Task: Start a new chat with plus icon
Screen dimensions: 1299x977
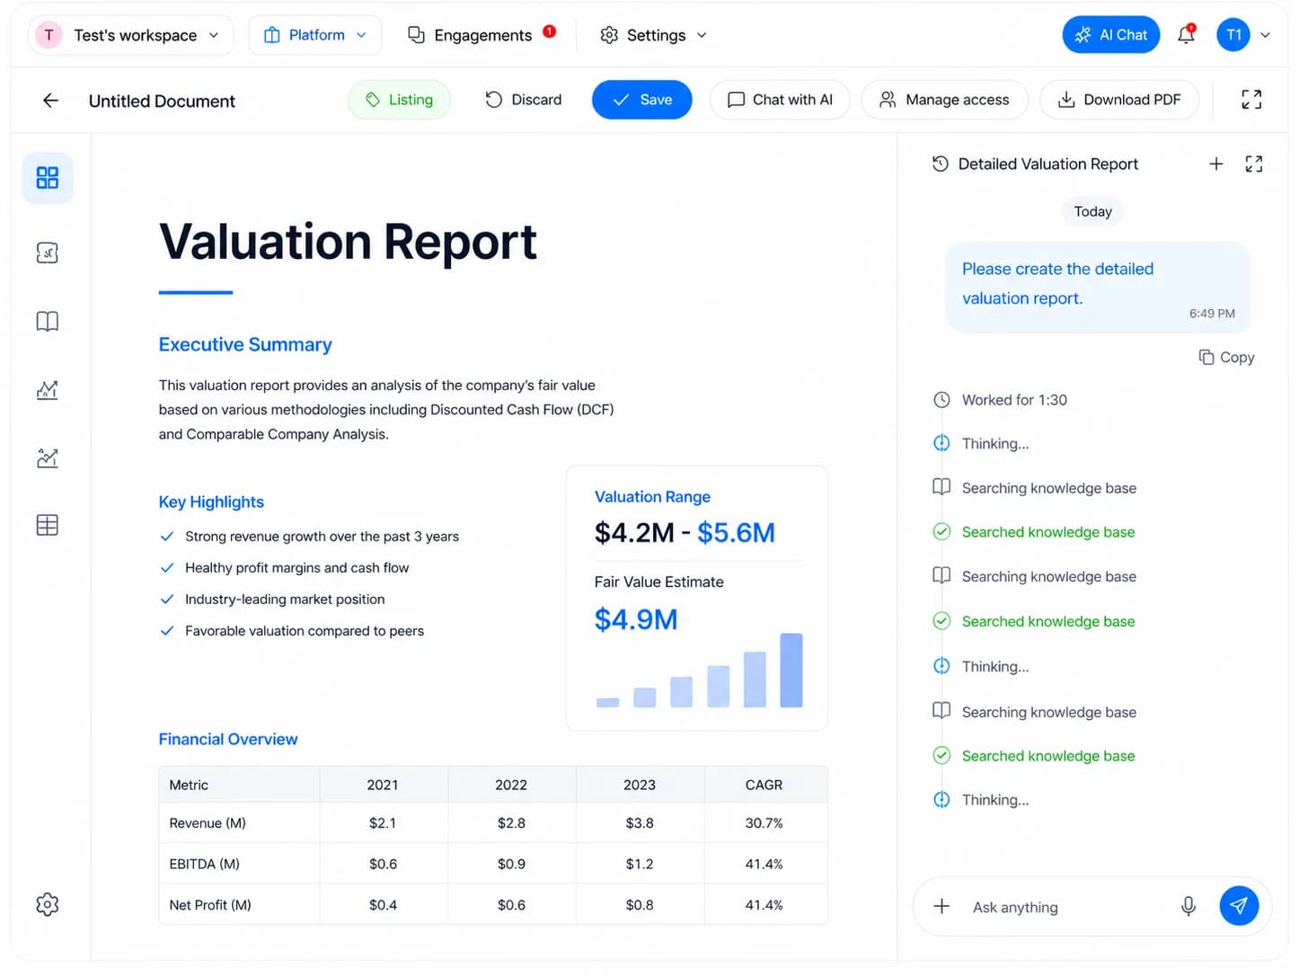Action: coord(1216,164)
